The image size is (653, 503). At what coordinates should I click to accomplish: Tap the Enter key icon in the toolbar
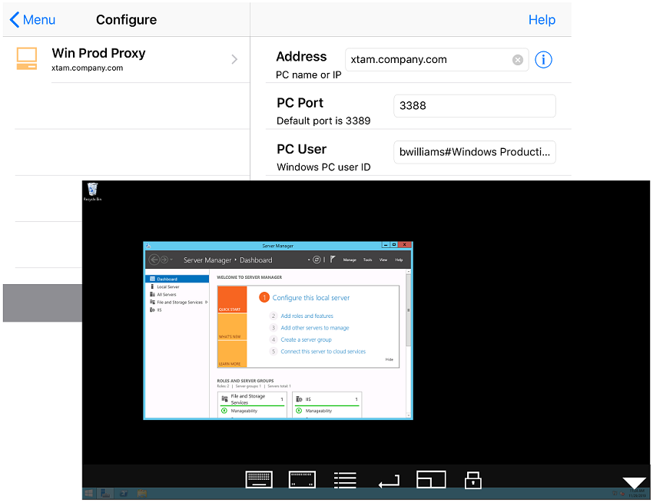pyautogui.click(x=388, y=479)
